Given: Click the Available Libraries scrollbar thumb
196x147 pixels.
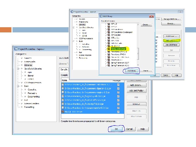Looking at the screenshot, I should (138, 54).
